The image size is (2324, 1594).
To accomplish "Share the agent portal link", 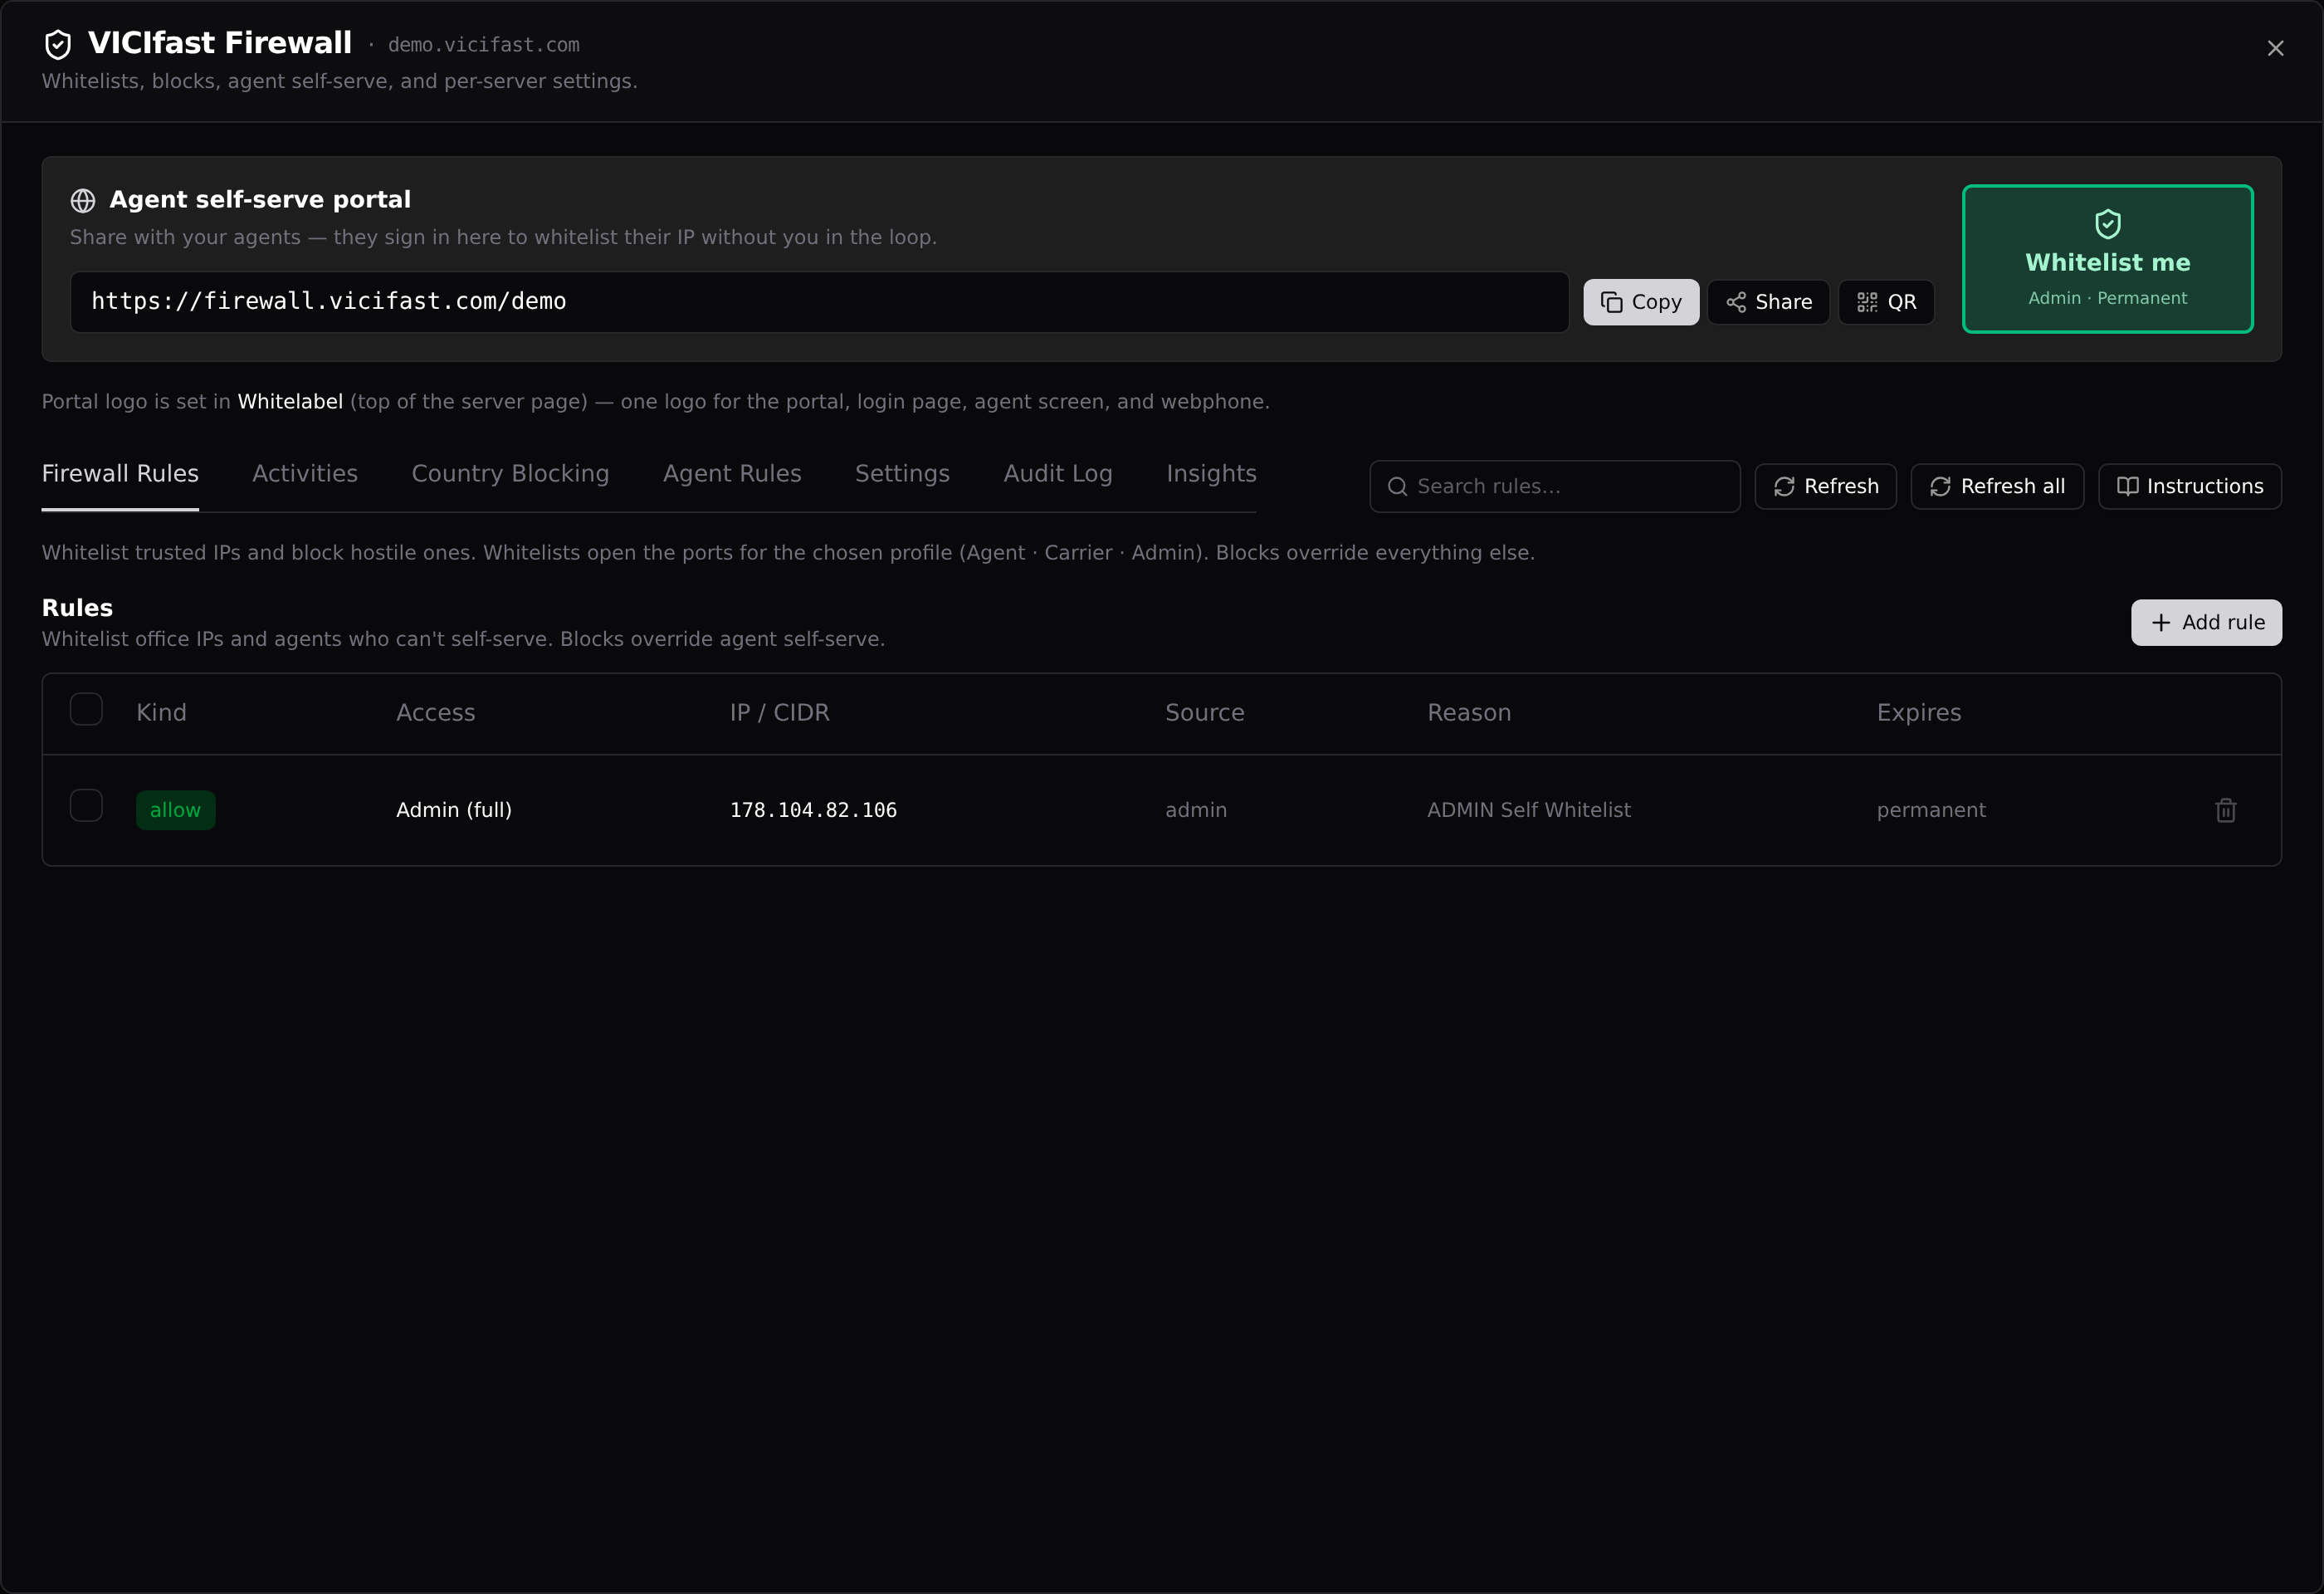I will tap(1768, 302).
